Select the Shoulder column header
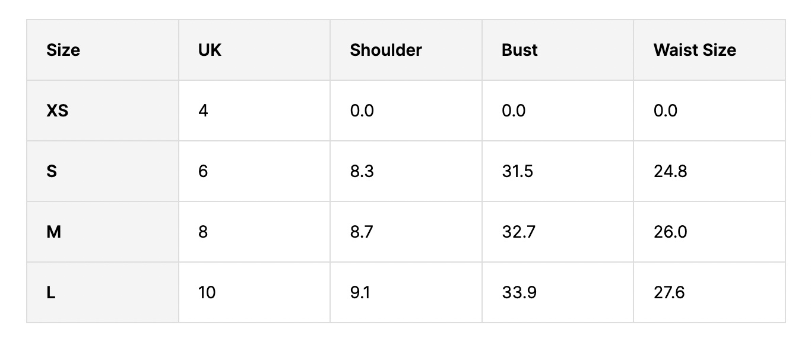Screen dimensions: 811x347 pyautogui.click(x=385, y=50)
